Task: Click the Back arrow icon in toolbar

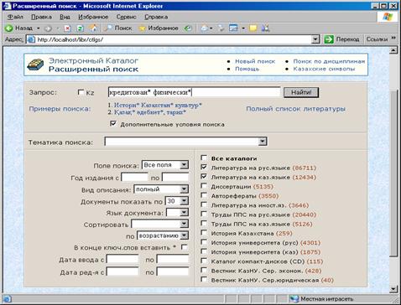Action: [x=9, y=28]
